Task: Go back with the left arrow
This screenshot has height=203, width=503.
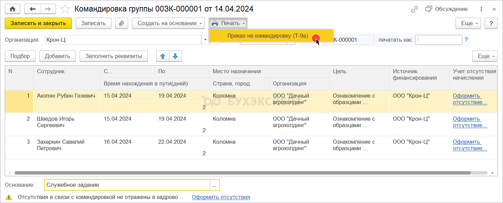Action: click(x=33, y=9)
